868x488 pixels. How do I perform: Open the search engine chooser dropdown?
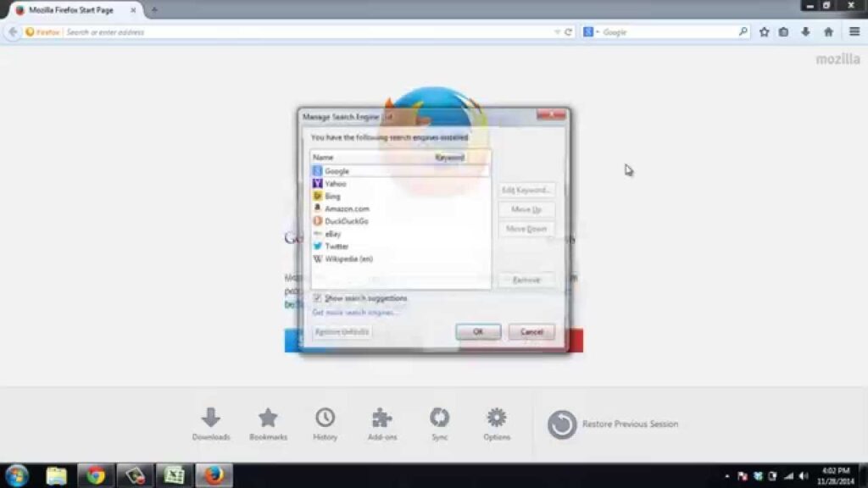(x=591, y=32)
